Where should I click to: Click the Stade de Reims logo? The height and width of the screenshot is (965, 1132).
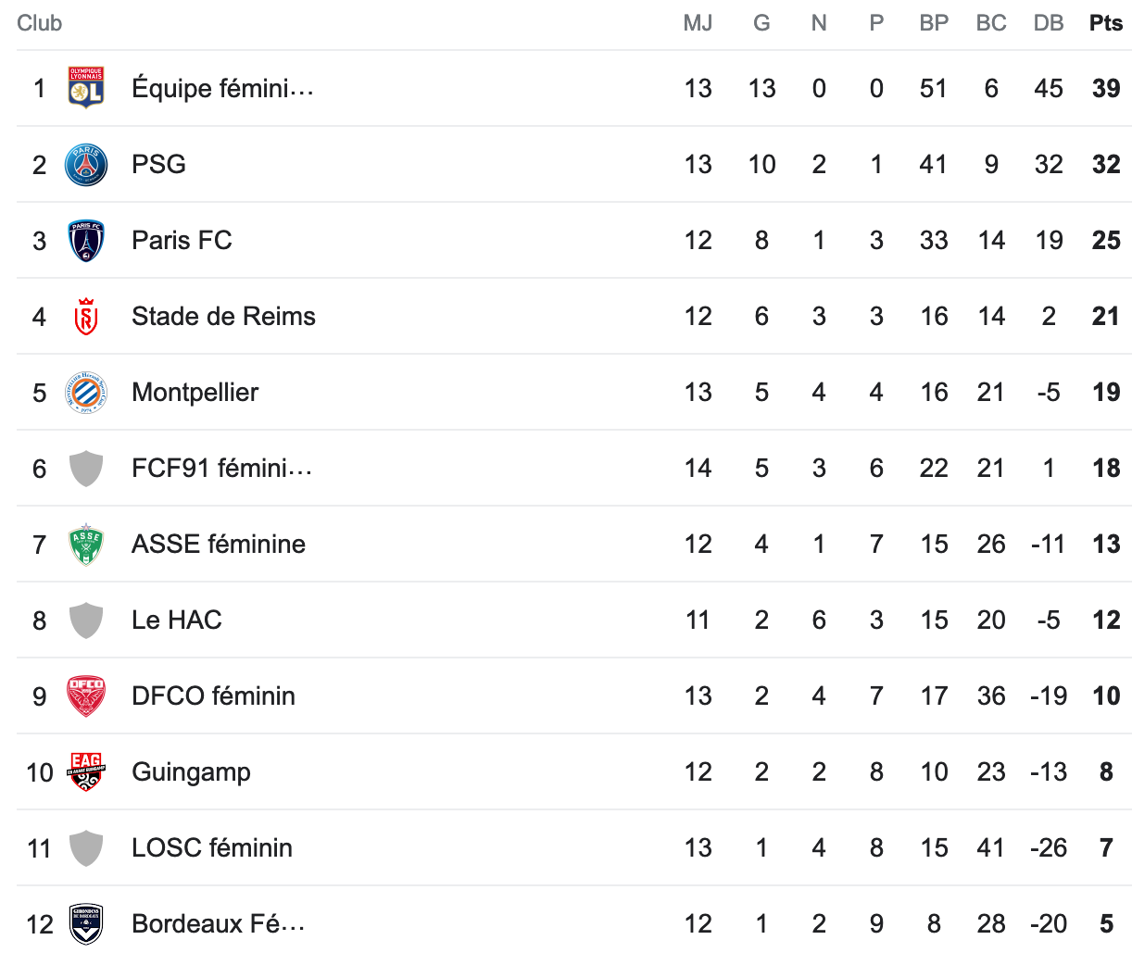86,317
